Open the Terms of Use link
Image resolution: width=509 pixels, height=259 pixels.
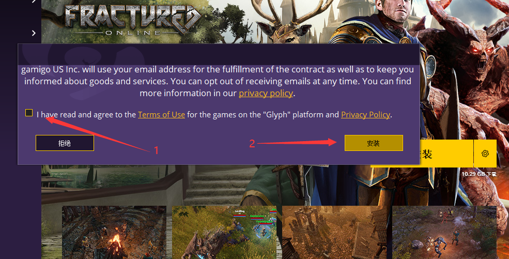[161, 115]
